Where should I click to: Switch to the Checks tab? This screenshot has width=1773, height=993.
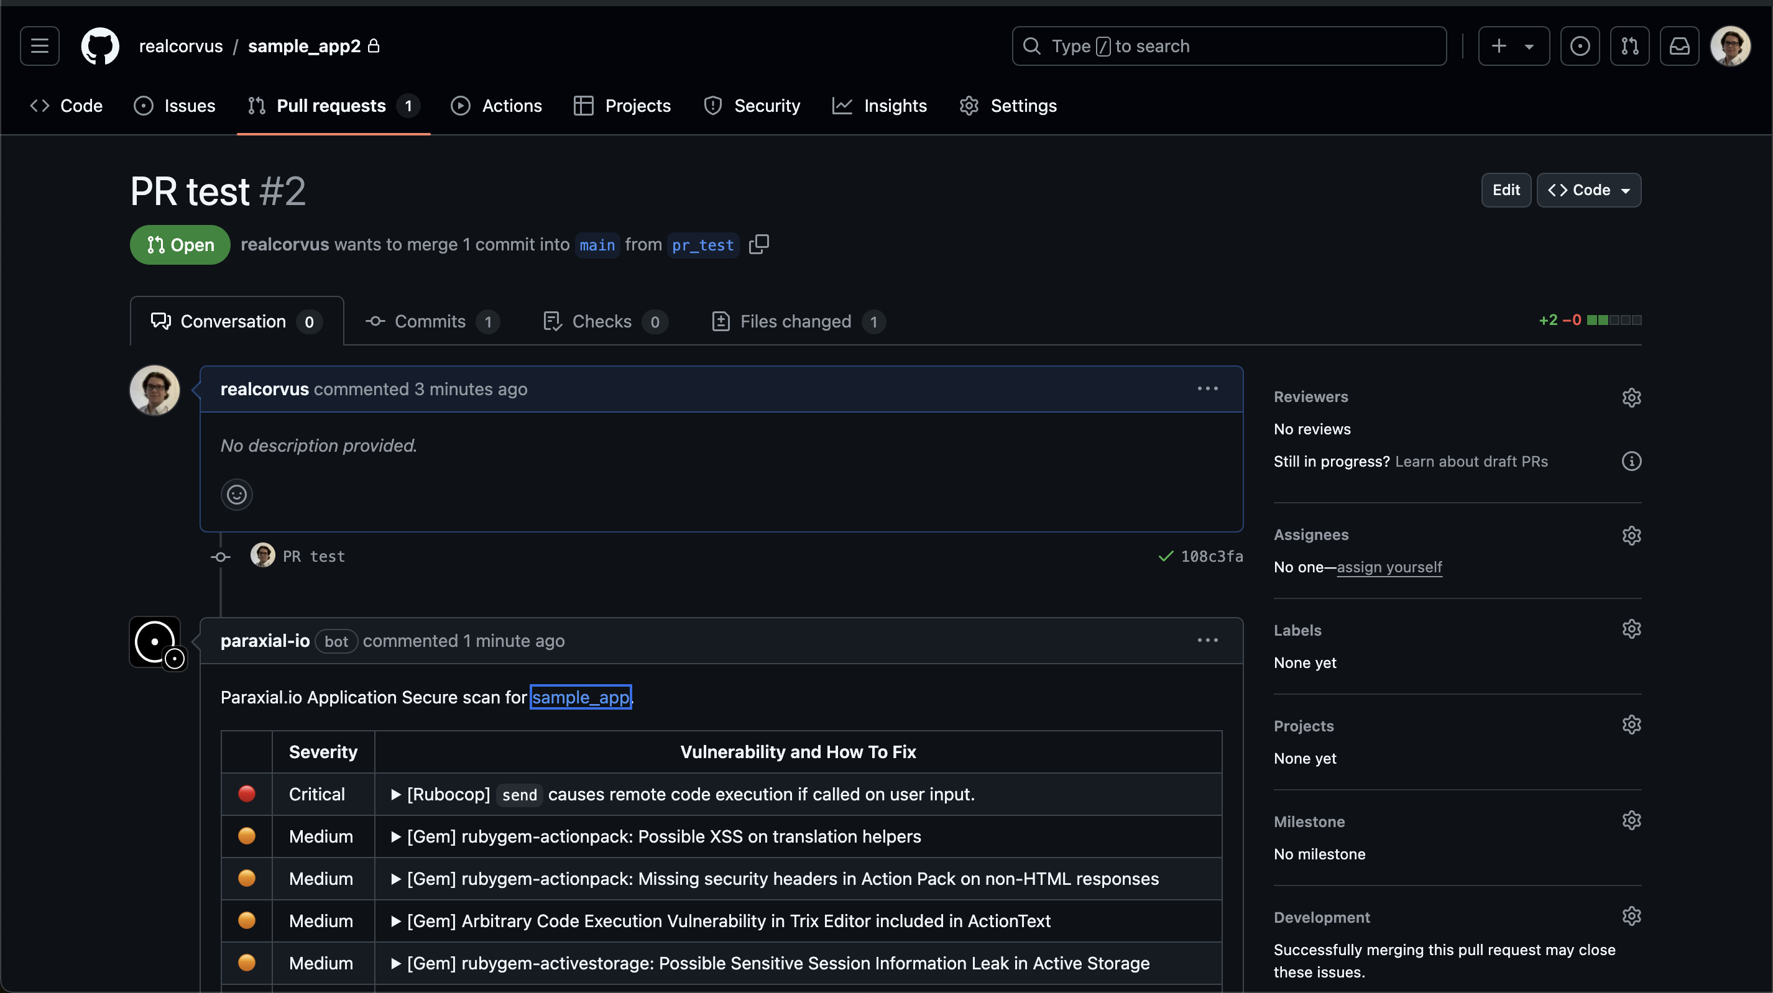[605, 321]
